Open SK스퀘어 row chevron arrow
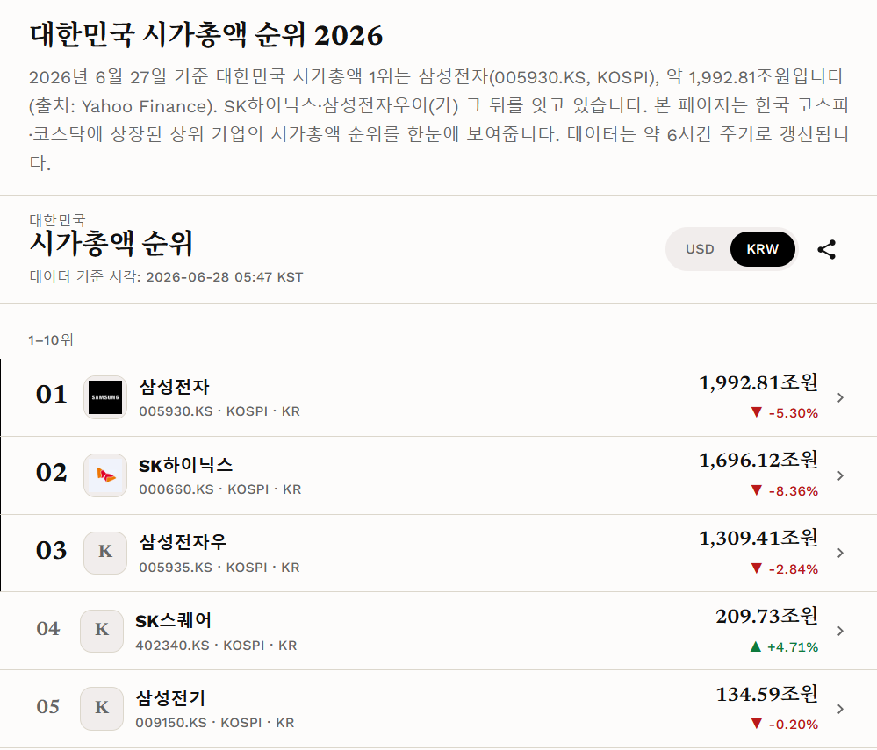877x750 pixels. [840, 631]
